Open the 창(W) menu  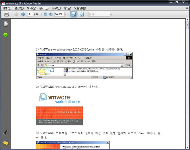coord(67,8)
